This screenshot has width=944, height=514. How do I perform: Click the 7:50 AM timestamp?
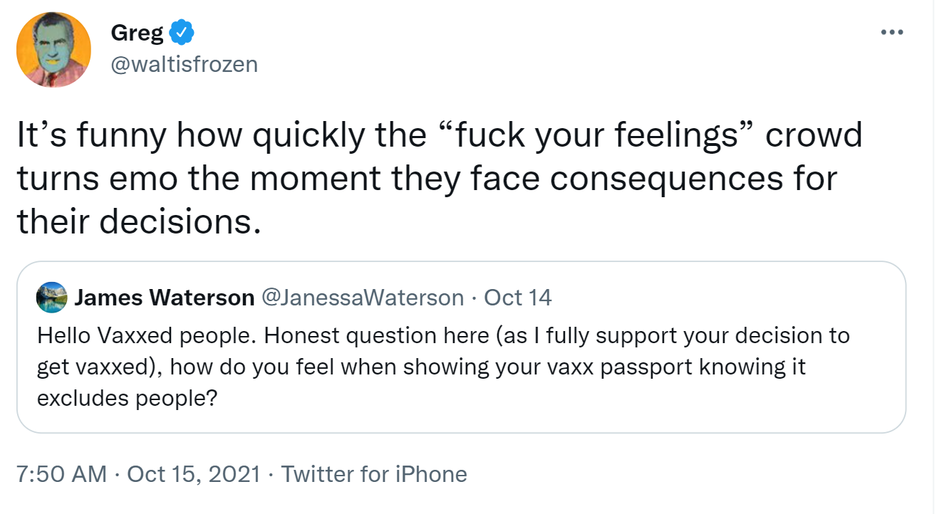[x=61, y=474]
